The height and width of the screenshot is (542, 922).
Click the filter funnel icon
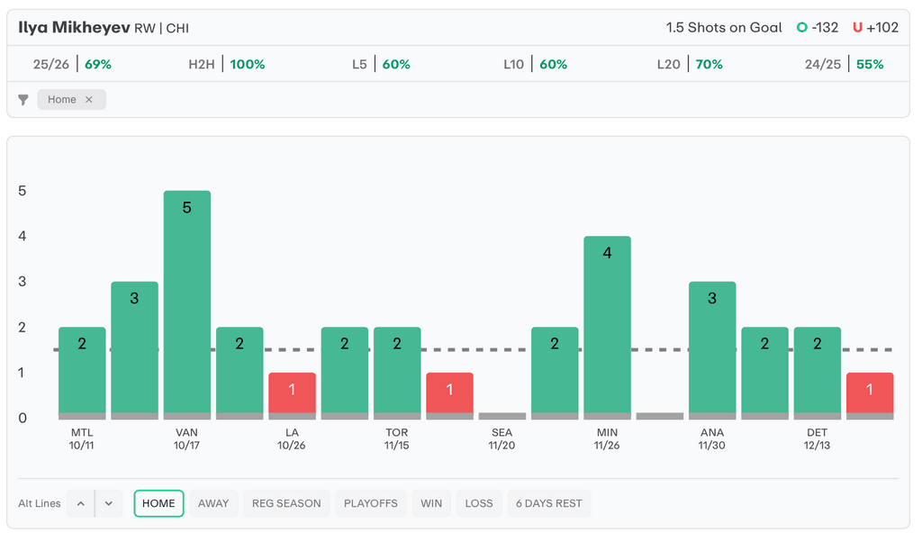(x=23, y=100)
